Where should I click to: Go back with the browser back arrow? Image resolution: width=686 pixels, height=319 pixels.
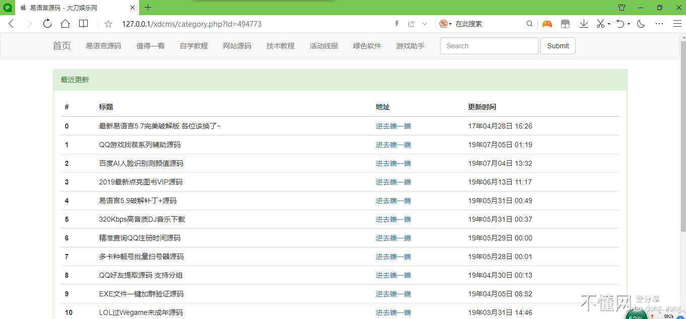(x=11, y=24)
